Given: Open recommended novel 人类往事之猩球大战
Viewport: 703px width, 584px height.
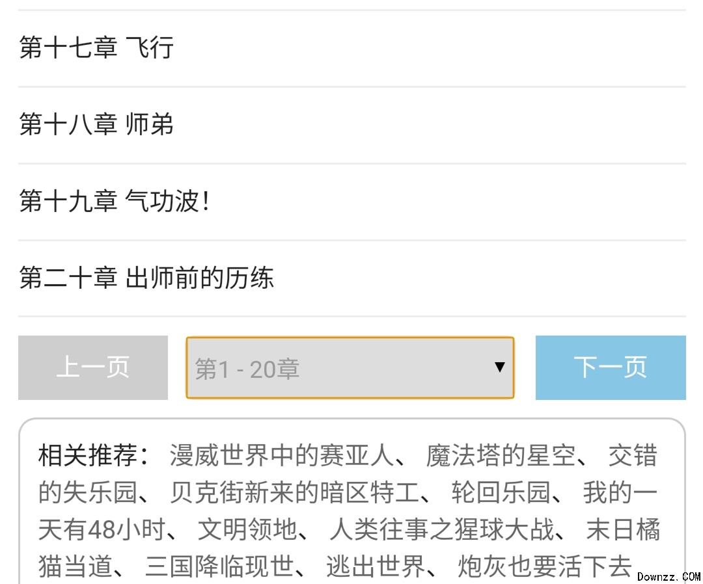Looking at the screenshot, I should coord(442,530).
